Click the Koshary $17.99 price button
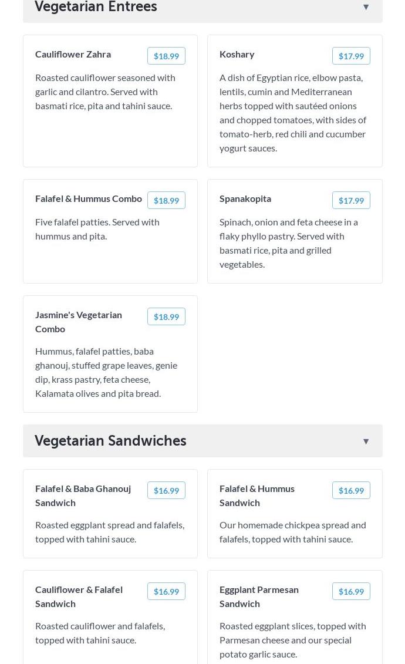 (x=351, y=56)
